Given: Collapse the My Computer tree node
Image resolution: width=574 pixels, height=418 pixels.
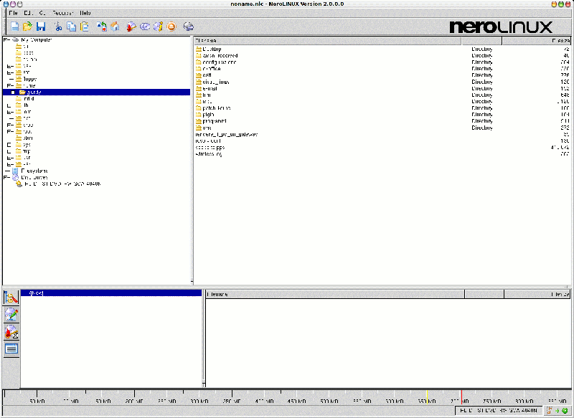Looking at the screenshot, I should tap(6, 39).
